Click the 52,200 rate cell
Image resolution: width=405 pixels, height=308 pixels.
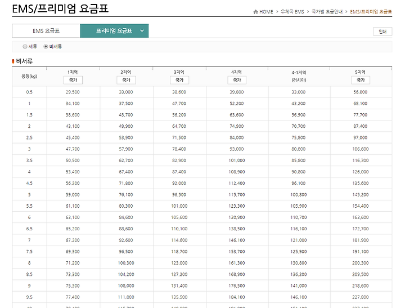click(237, 104)
